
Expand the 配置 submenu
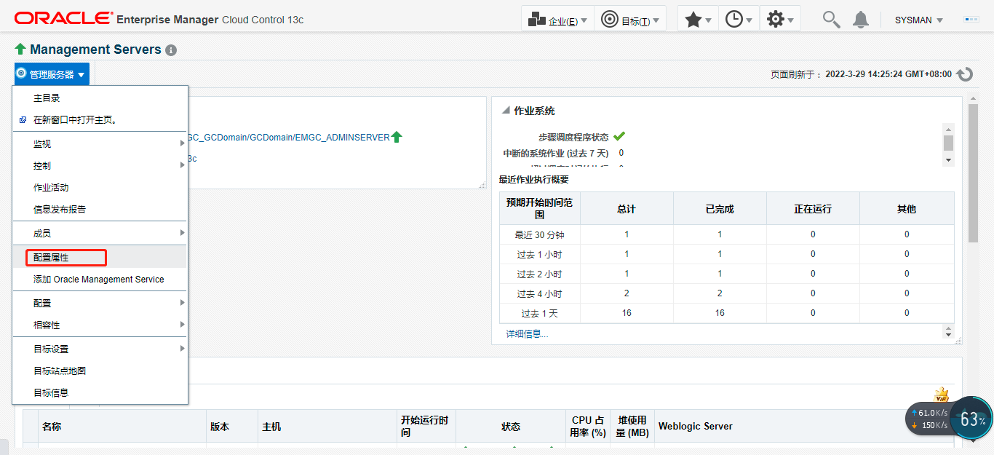100,304
